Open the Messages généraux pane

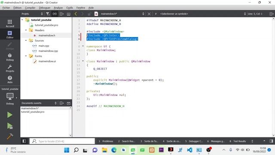[x=216, y=141]
